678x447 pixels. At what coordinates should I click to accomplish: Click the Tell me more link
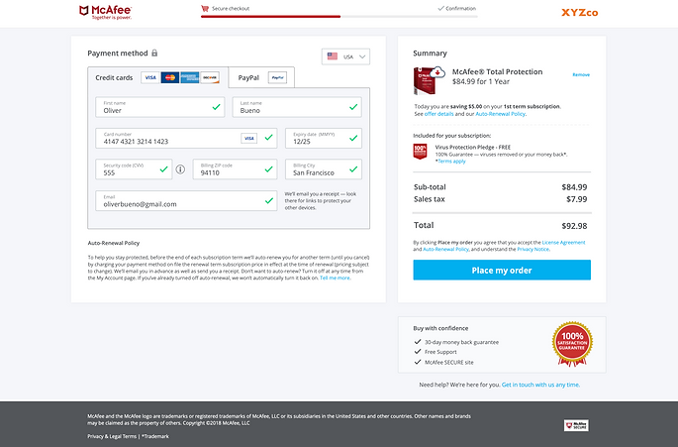[x=335, y=279]
